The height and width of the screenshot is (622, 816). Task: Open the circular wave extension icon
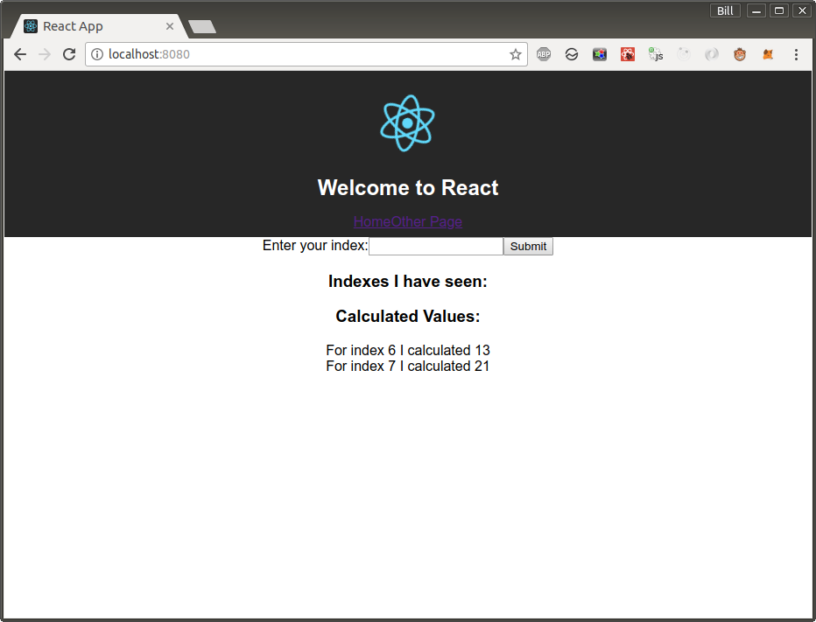pyautogui.click(x=572, y=54)
